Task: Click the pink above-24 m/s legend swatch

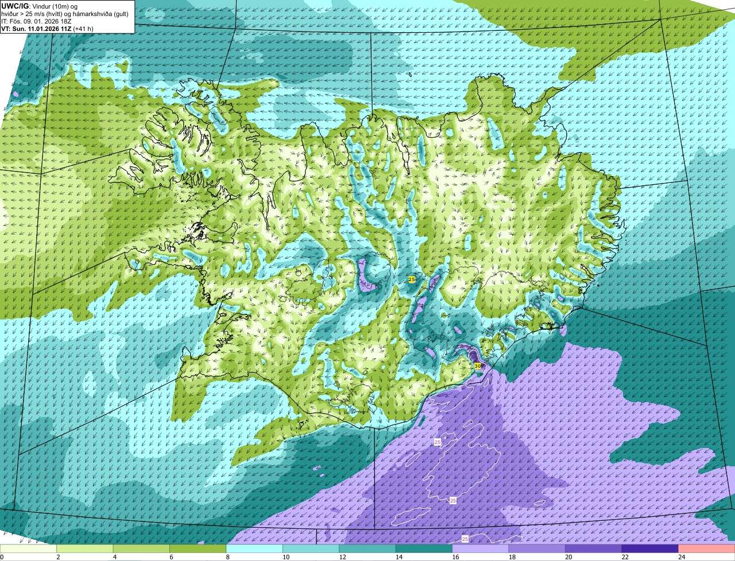Action: click(x=707, y=549)
